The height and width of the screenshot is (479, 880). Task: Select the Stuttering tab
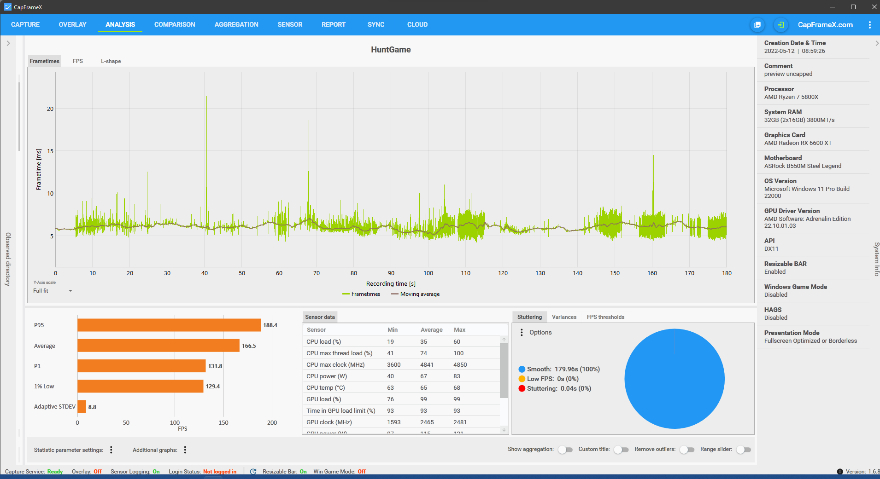coord(529,317)
